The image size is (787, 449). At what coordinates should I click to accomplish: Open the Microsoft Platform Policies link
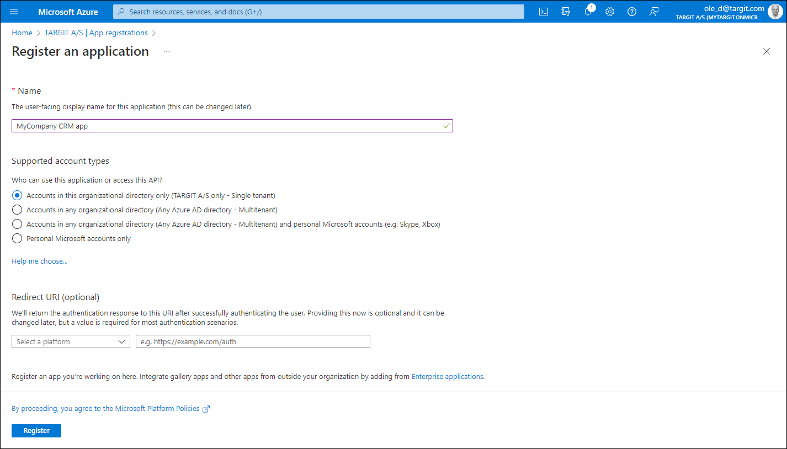105,409
